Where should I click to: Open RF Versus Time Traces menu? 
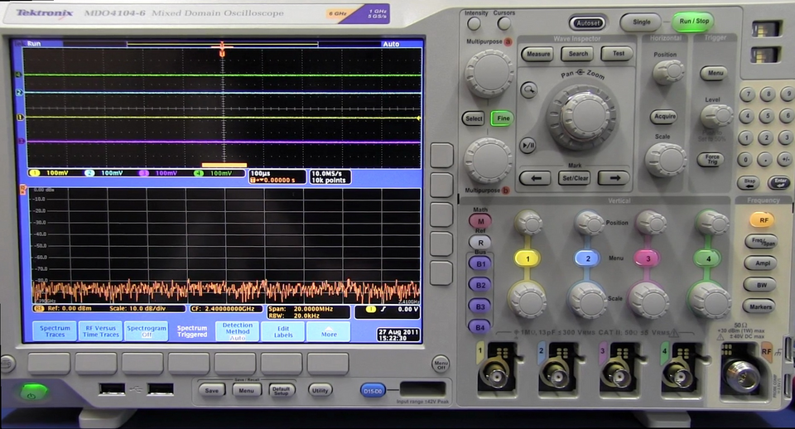pyautogui.click(x=101, y=331)
